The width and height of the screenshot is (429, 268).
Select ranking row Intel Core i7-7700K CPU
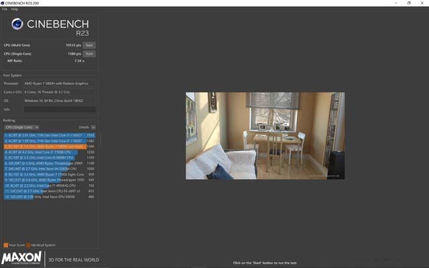point(50,152)
